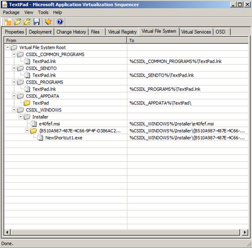Select the Virtual File System tab
The width and height of the screenshot is (252, 248).
coord(159,31)
